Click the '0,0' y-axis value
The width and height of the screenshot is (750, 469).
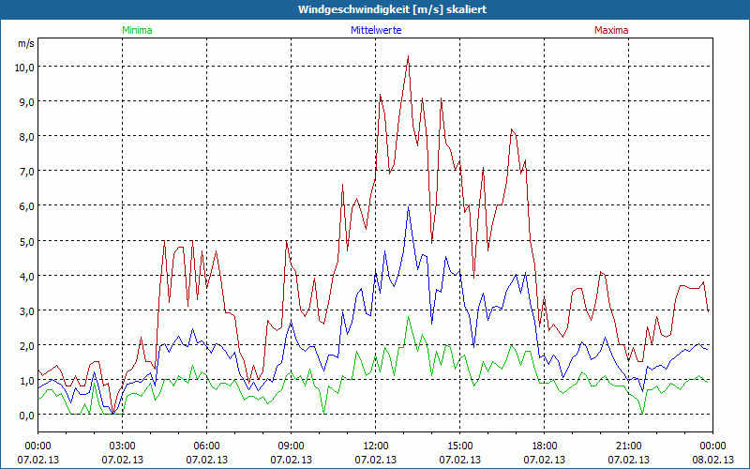[27, 416]
